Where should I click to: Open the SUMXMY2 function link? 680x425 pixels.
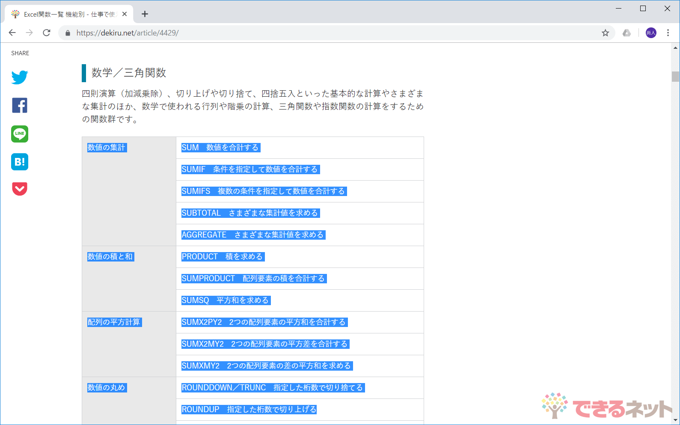tap(267, 366)
